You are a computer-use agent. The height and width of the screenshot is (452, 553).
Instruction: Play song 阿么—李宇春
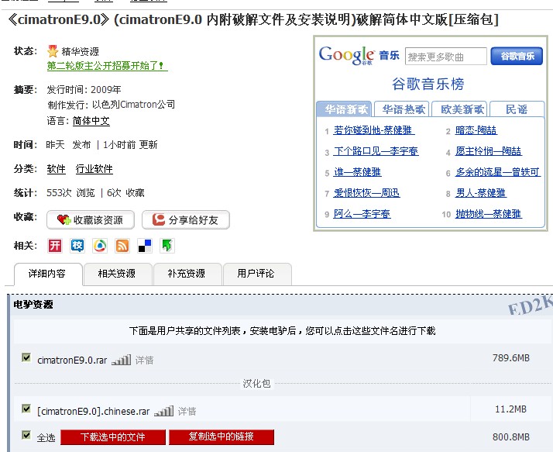362,214
